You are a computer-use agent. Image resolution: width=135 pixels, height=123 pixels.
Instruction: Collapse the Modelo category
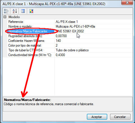tap(5, 17)
